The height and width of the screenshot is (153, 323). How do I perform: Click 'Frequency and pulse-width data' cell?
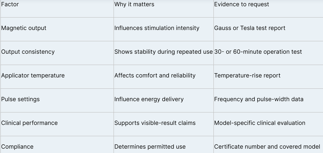click(268, 100)
